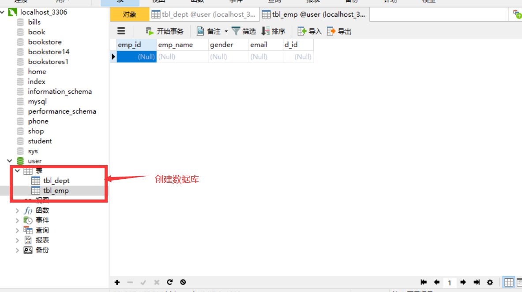Click the 排序 sort button
522x292 pixels.
[x=273, y=31]
